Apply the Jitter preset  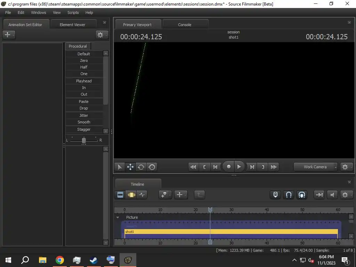pos(84,115)
